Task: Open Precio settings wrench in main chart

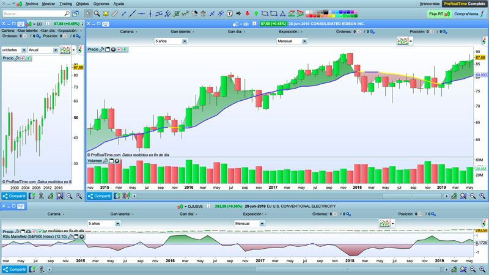Action: pos(101,50)
